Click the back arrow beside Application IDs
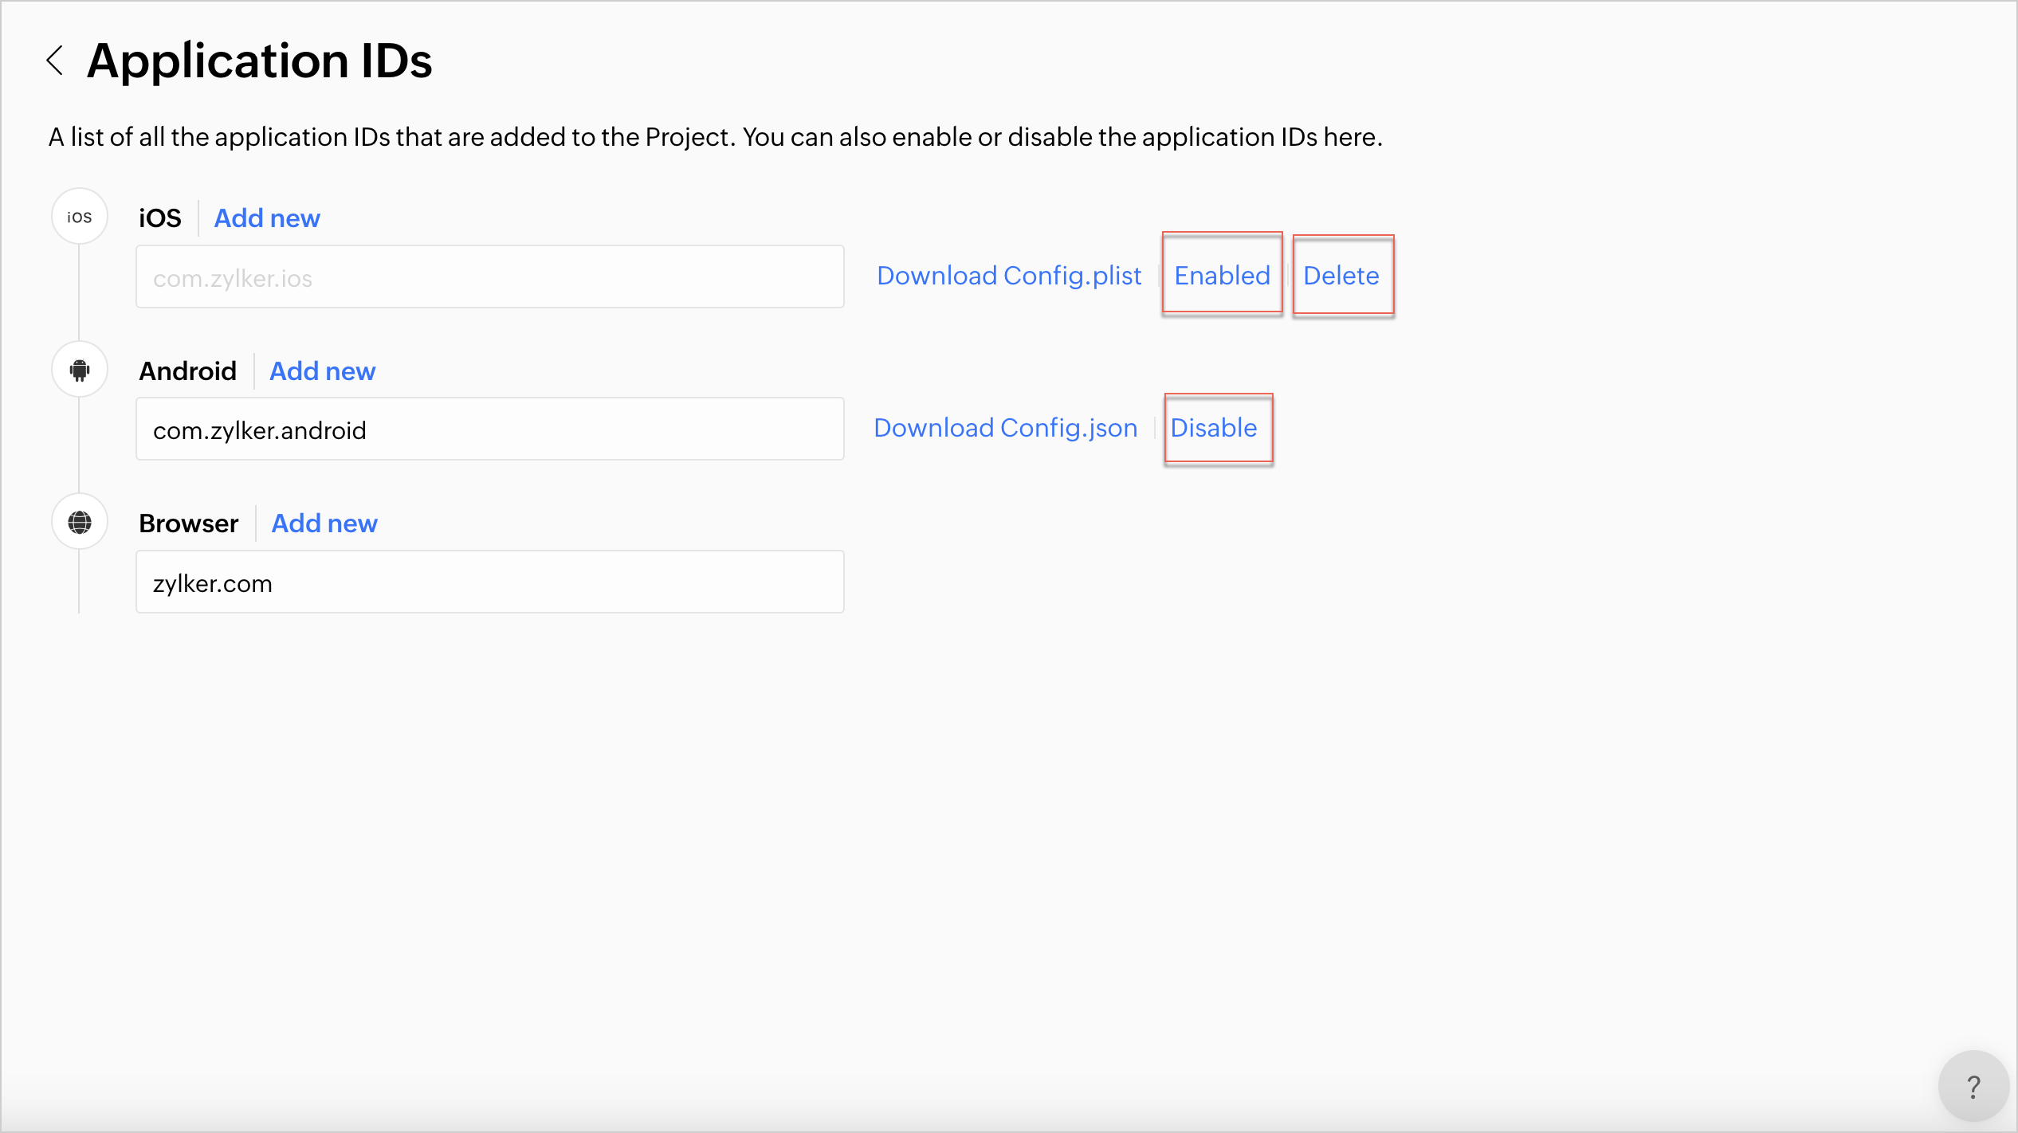The width and height of the screenshot is (2018, 1133). click(x=54, y=61)
